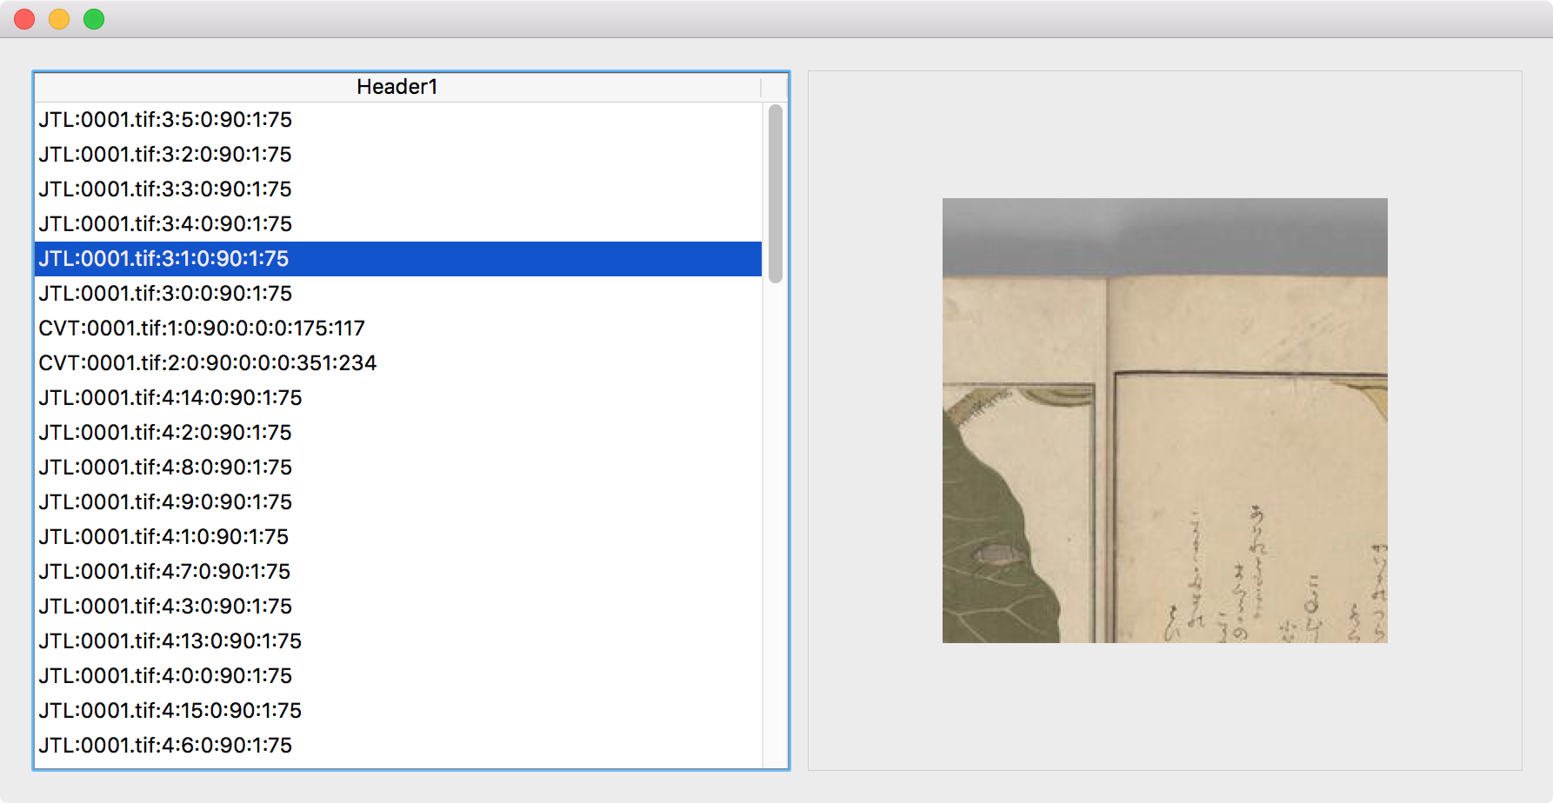The height and width of the screenshot is (803, 1553).
Task: Click the list's vertical scrollbar thumb
Action: (x=776, y=194)
